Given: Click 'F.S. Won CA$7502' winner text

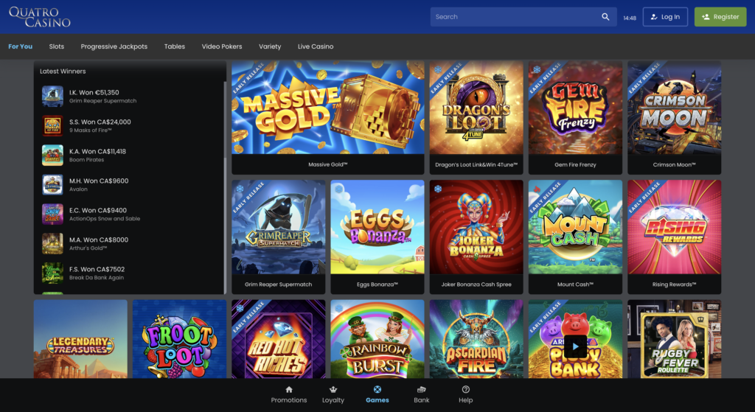Looking at the screenshot, I should click(97, 269).
